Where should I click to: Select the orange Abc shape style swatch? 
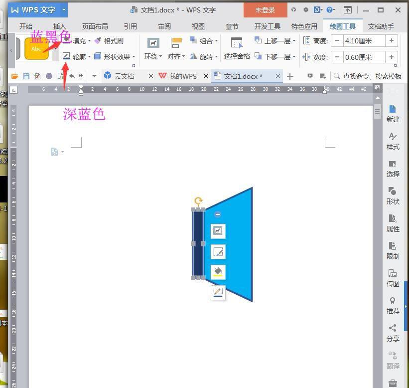pos(36,48)
